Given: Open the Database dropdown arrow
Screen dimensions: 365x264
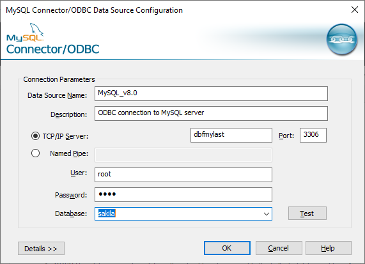Looking at the screenshot, I should pos(267,214).
